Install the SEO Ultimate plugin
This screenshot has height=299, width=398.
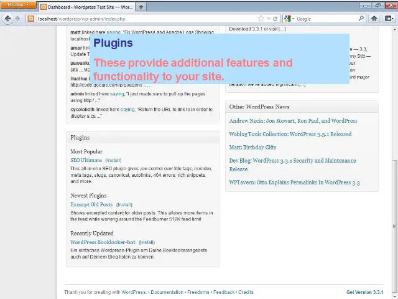point(113,161)
